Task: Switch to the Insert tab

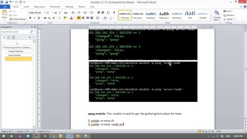Action: click(x=26, y=7)
